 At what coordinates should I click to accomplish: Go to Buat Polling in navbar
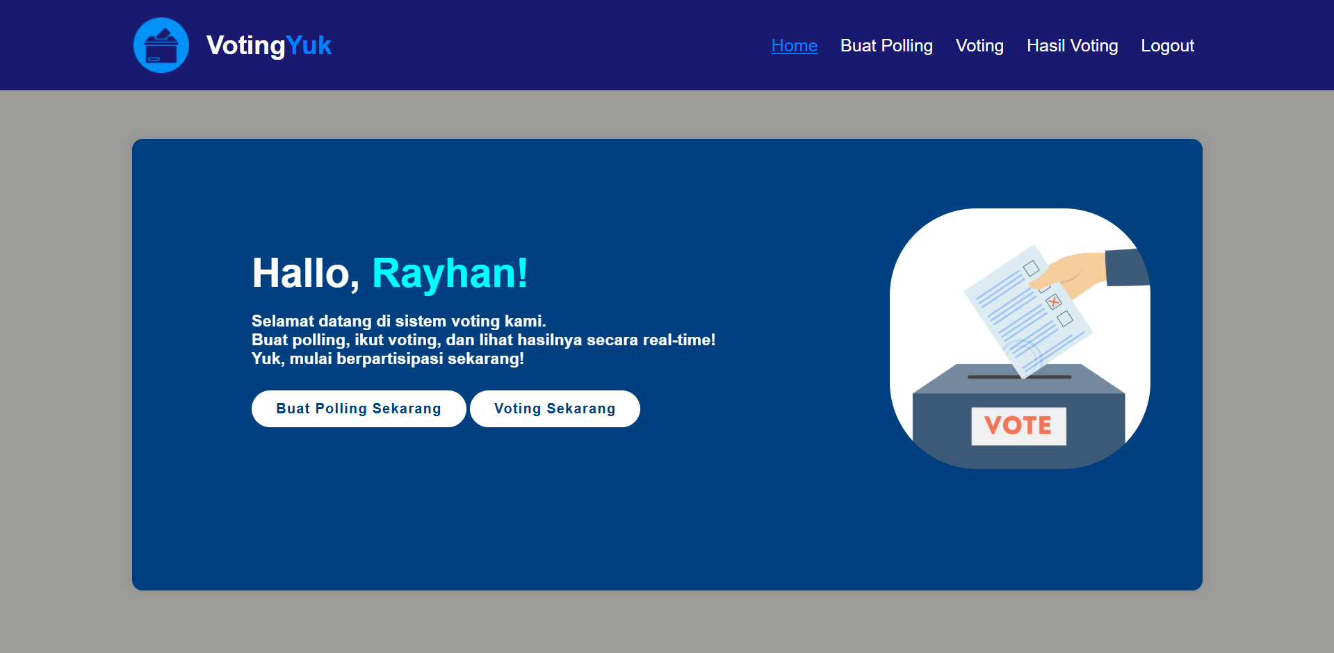(x=886, y=46)
